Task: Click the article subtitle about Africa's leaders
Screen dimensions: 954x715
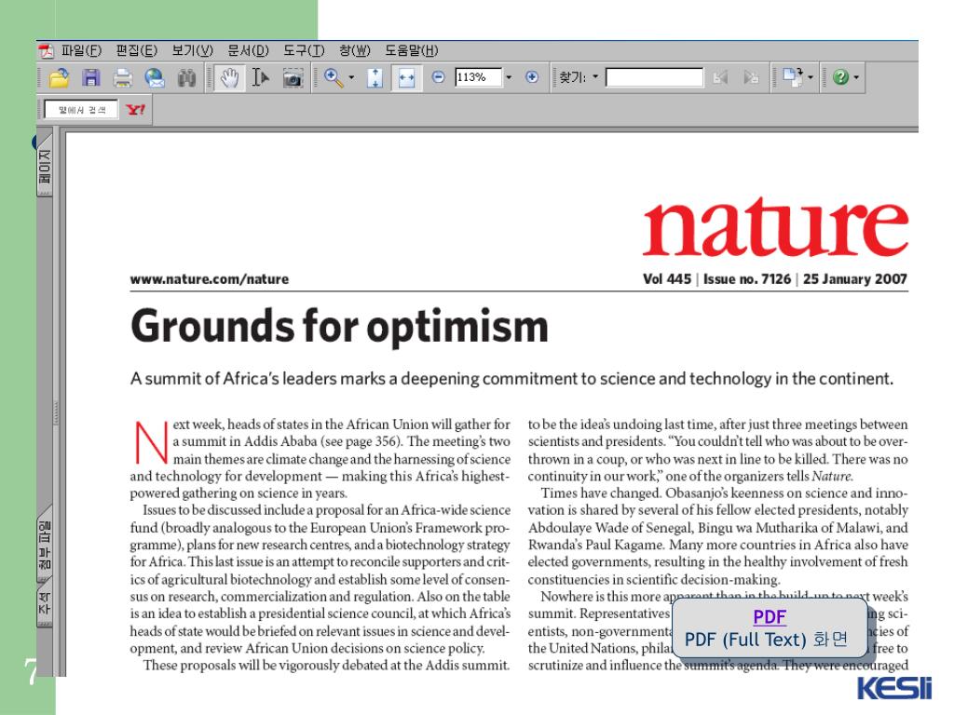Action: 511,379
